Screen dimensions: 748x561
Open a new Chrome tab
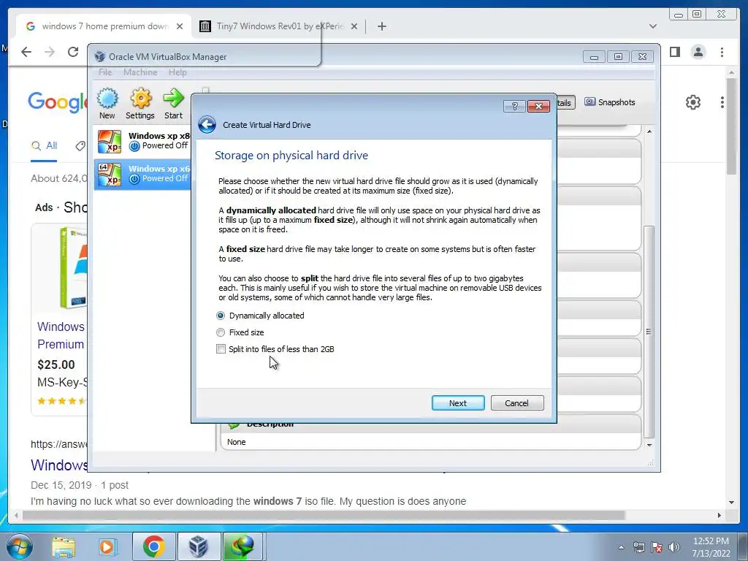tap(381, 26)
